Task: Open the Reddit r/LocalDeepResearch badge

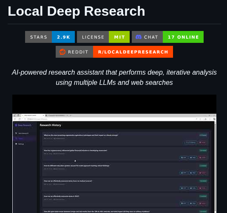Action: point(114,52)
